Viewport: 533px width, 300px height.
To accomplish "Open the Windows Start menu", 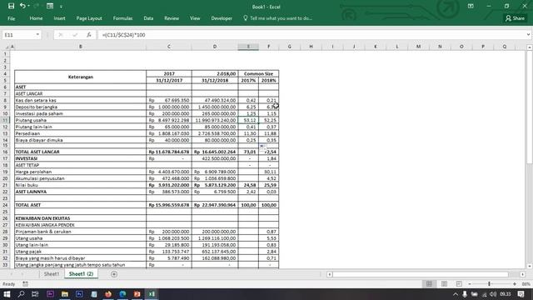I will (7, 294).
